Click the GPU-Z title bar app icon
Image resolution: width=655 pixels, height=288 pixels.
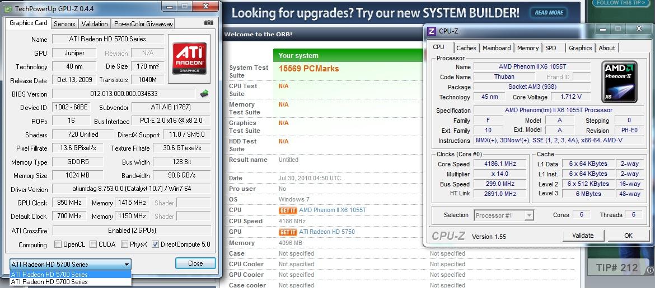pyautogui.click(x=8, y=8)
